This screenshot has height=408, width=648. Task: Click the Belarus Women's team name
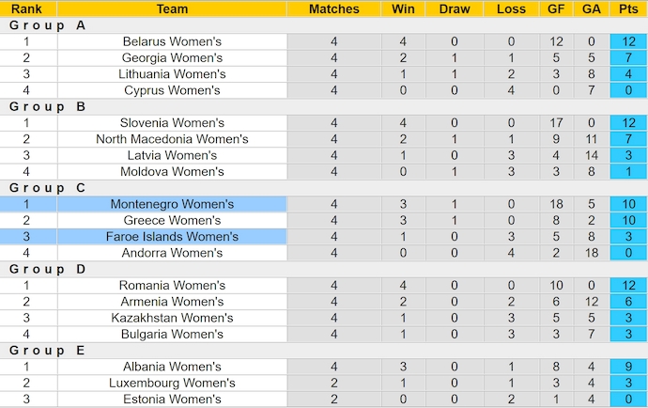coord(172,41)
